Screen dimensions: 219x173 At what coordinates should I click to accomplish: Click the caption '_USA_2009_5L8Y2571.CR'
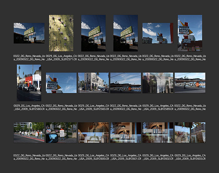61,59
